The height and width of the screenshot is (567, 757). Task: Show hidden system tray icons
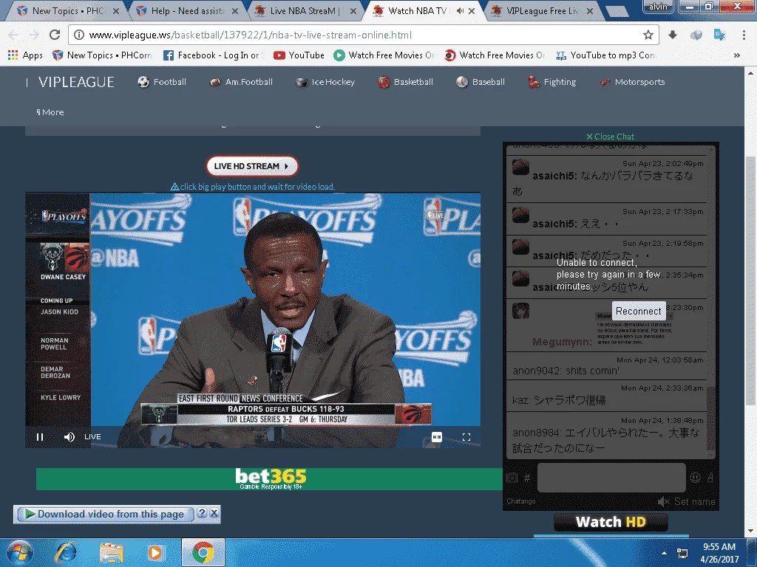(665, 553)
